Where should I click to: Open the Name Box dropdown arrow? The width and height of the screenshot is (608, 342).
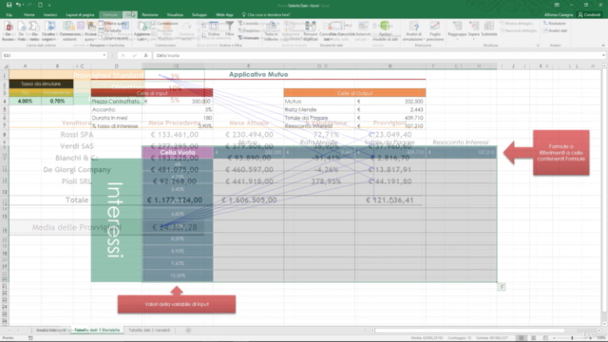coord(104,55)
